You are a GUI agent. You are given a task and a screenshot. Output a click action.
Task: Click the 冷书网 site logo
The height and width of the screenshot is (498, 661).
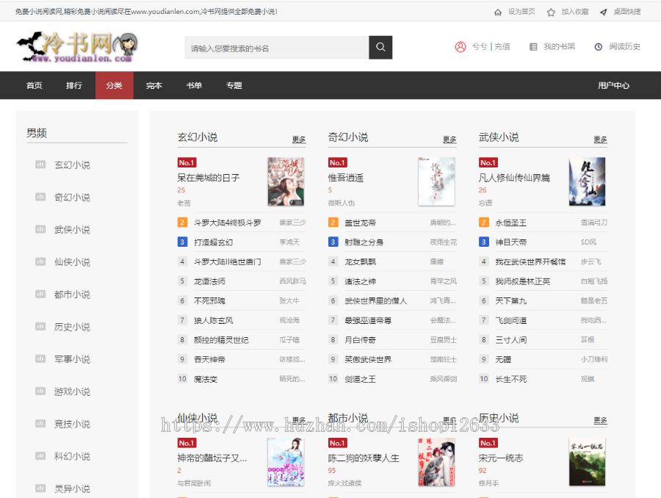[x=77, y=47]
